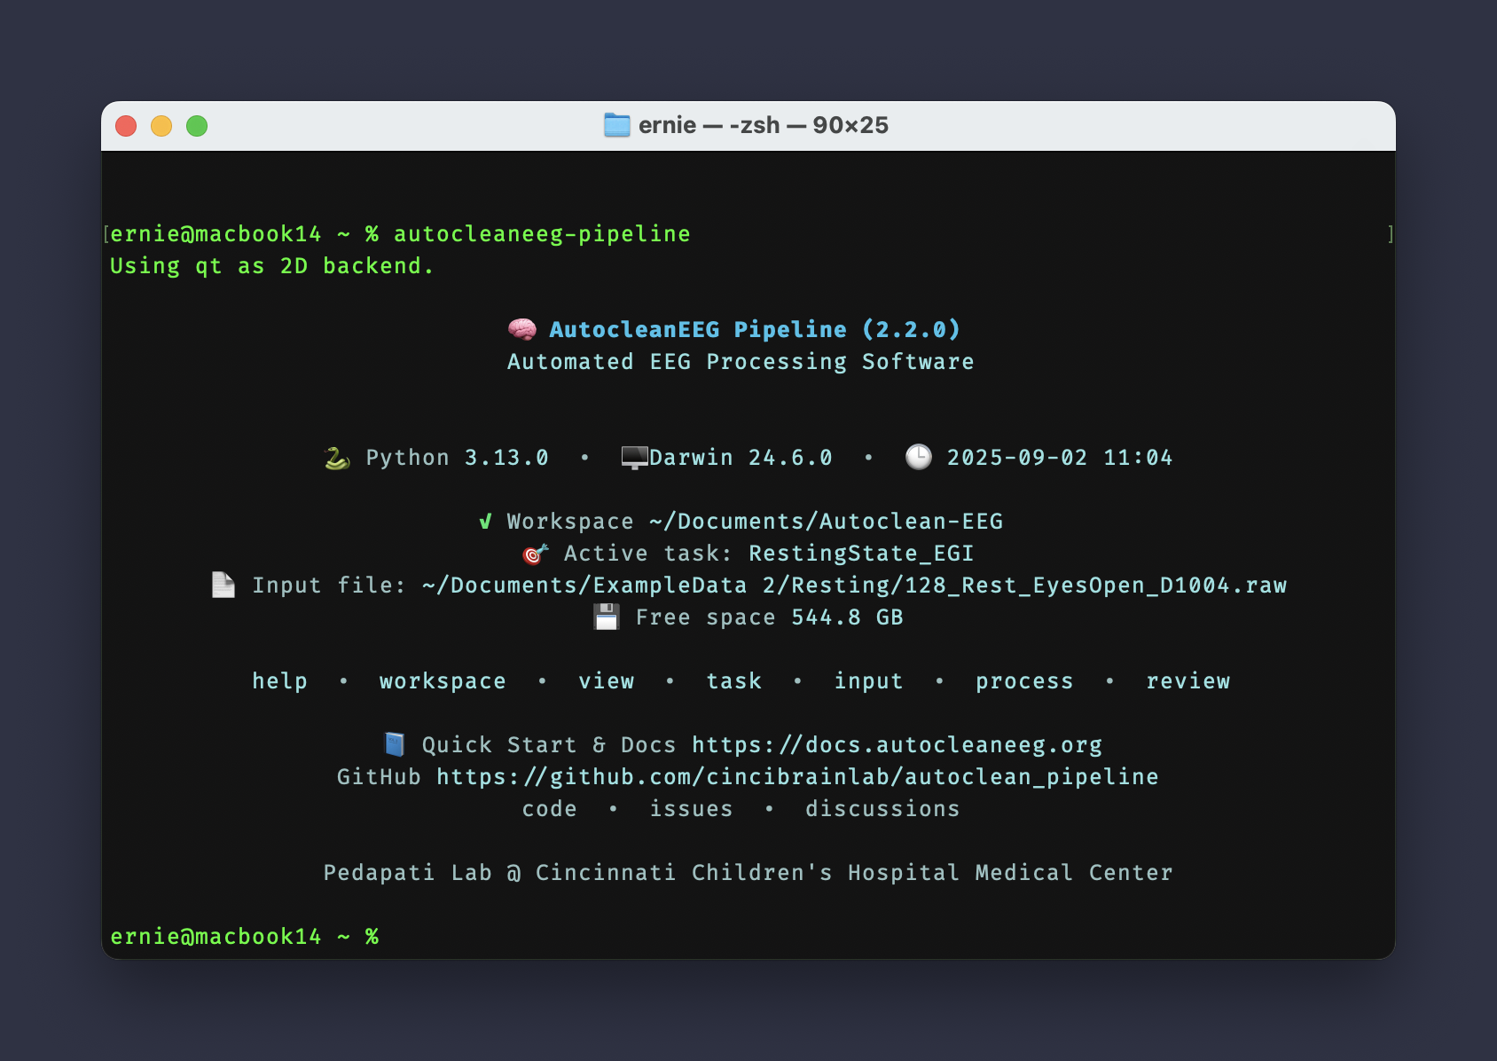This screenshot has height=1061, width=1497.
Task: Click the 'RestingState_EGI' active task name
Action: pos(861,554)
